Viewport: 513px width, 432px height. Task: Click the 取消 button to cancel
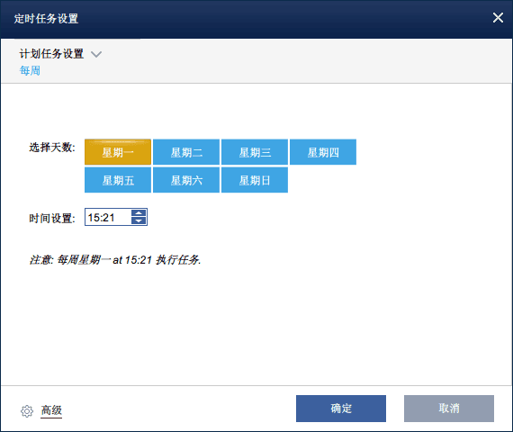pyautogui.click(x=449, y=409)
